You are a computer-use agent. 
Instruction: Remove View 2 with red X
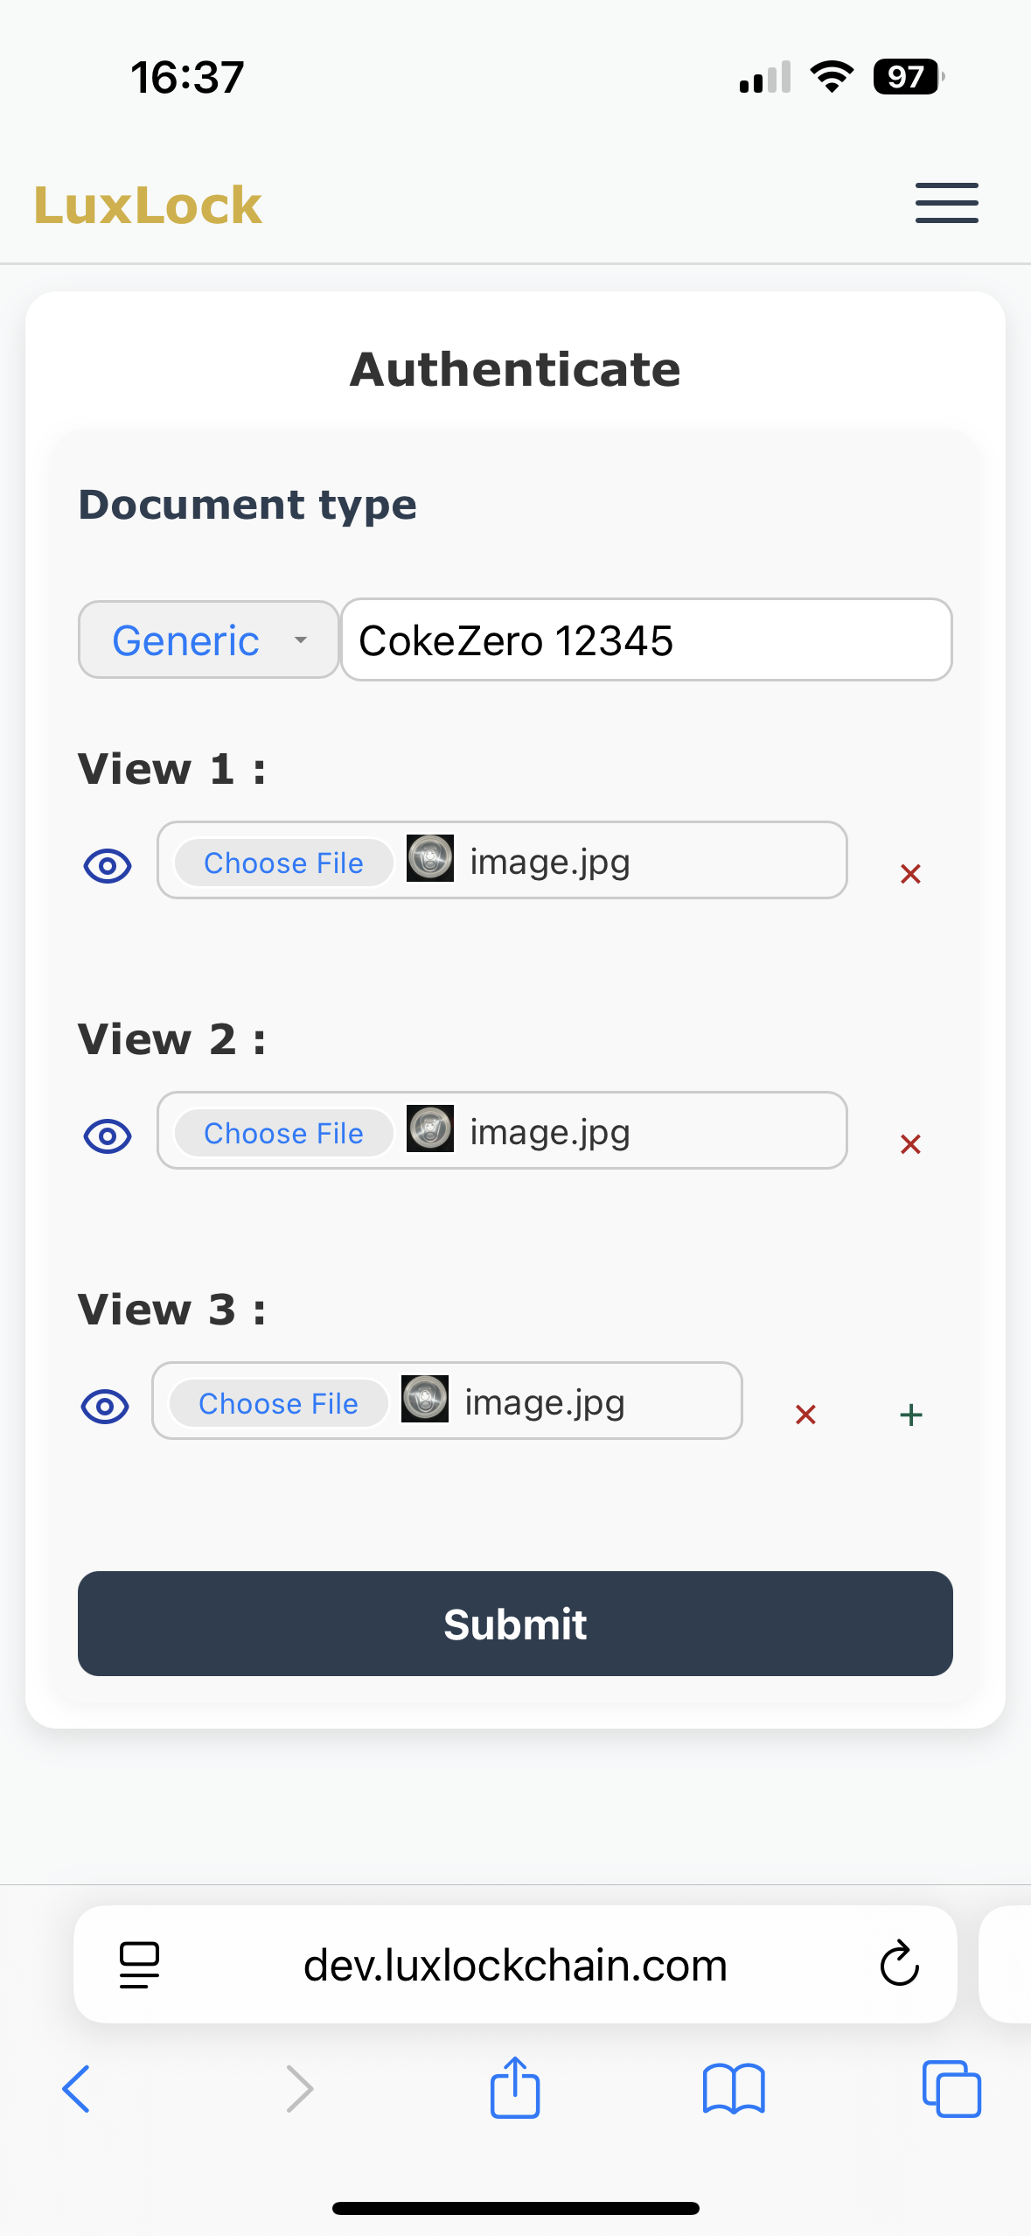910,1144
